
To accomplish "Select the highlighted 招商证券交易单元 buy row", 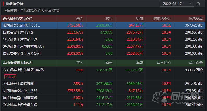I will click(103, 25).
